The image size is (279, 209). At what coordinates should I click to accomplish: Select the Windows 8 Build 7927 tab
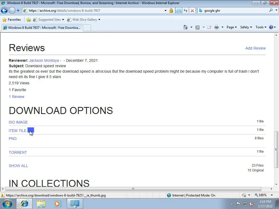click(42, 28)
